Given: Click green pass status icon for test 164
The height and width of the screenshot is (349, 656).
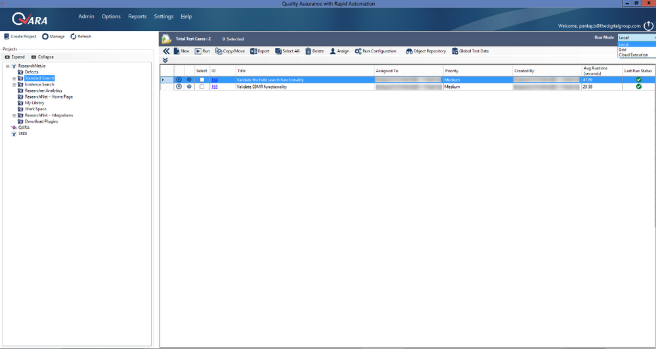Looking at the screenshot, I should coord(638,79).
